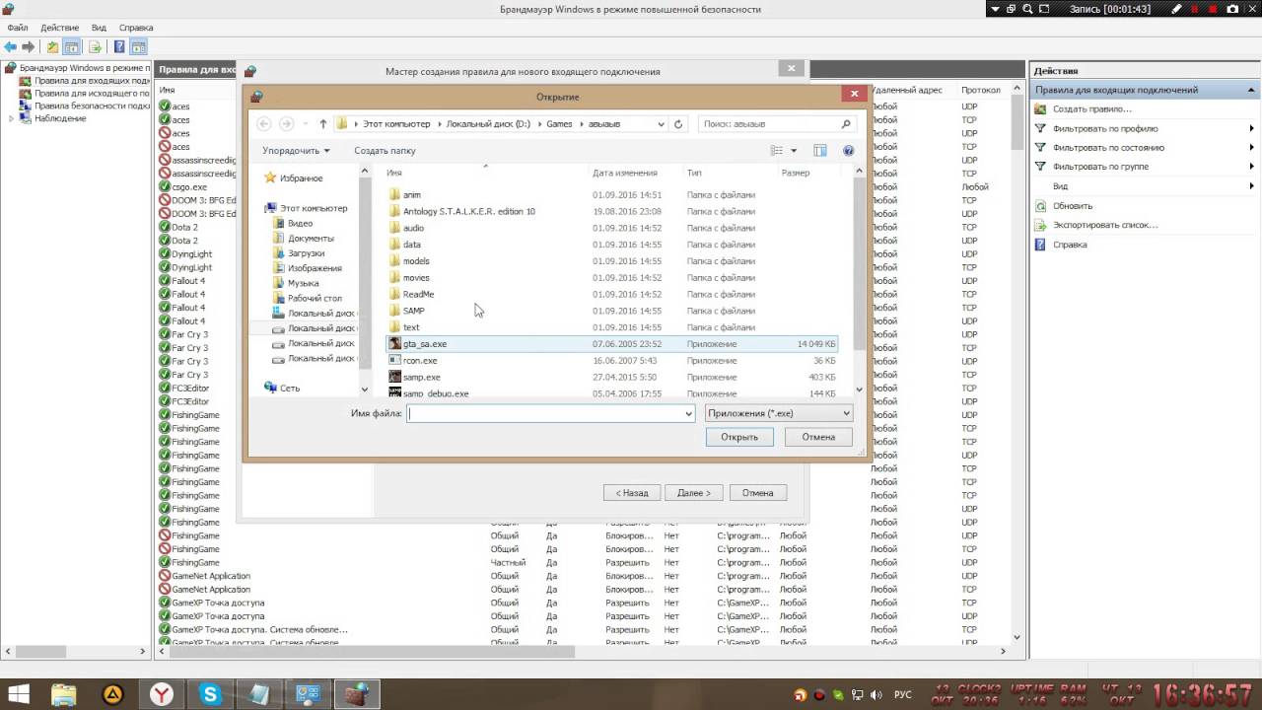Open the Действие menu
The image size is (1262, 710).
click(x=59, y=28)
